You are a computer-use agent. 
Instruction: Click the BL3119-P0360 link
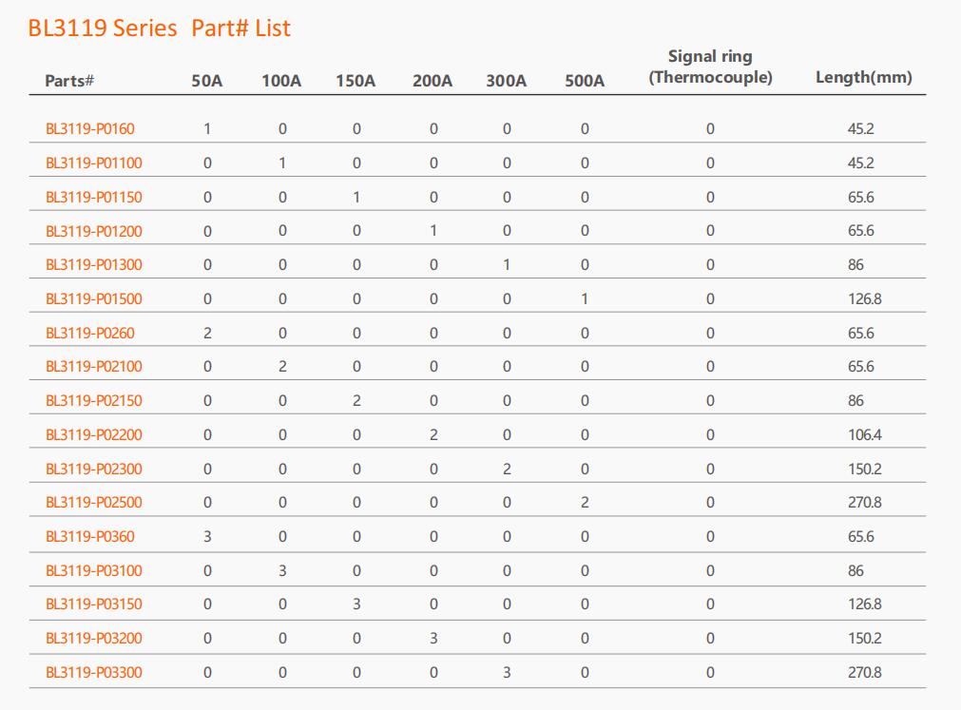pyautogui.click(x=90, y=537)
